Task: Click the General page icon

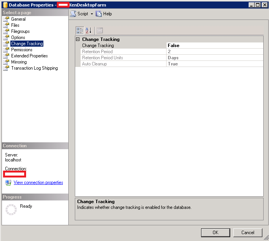Action: 6,19
